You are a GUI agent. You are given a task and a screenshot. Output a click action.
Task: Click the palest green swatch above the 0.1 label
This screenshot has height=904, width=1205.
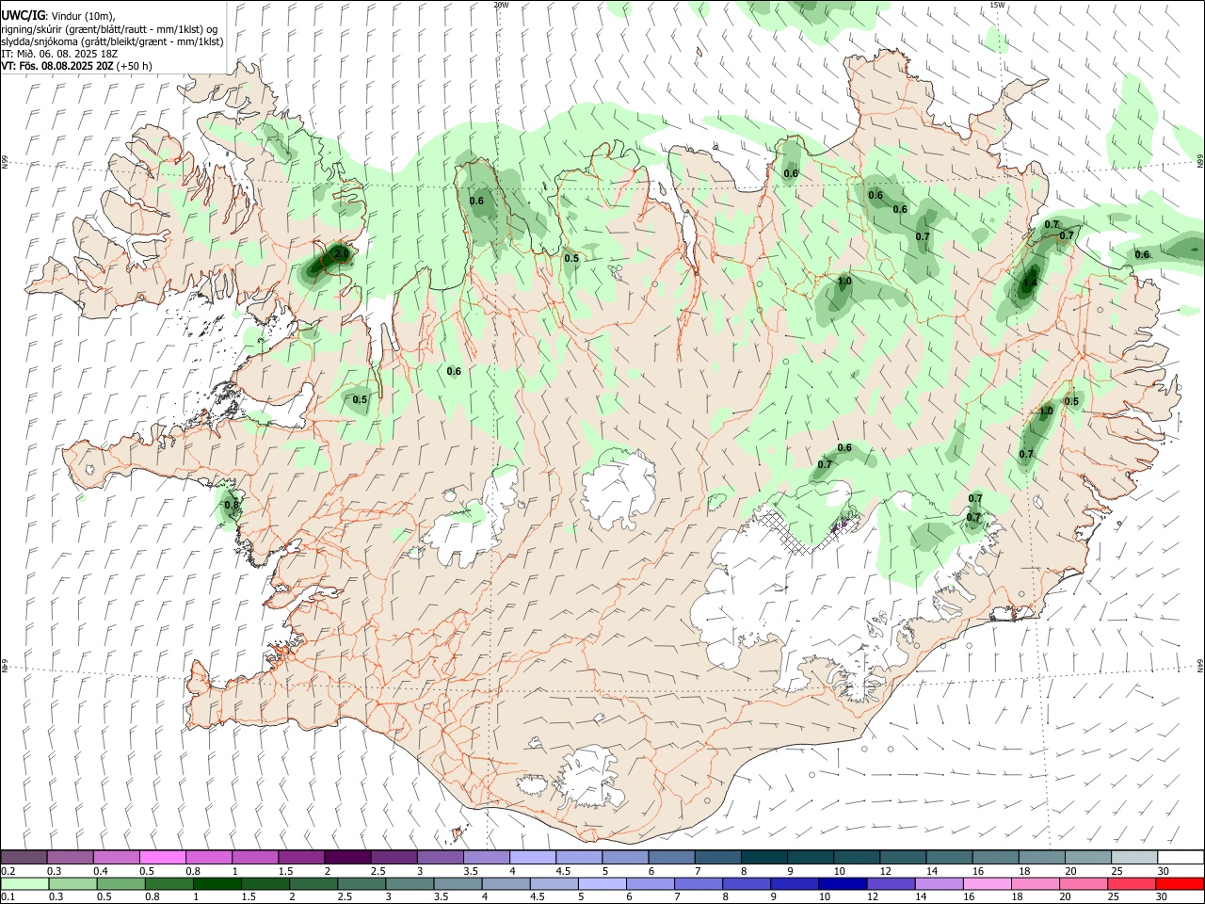25,884
